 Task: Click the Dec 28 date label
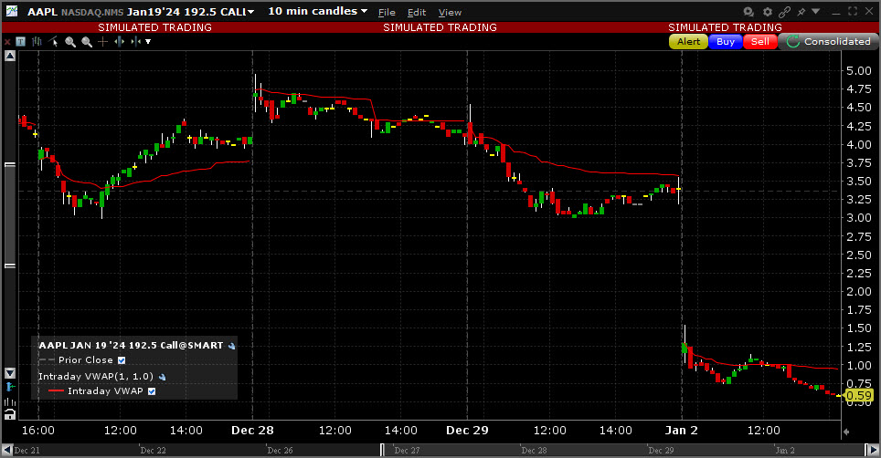(252, 431)
